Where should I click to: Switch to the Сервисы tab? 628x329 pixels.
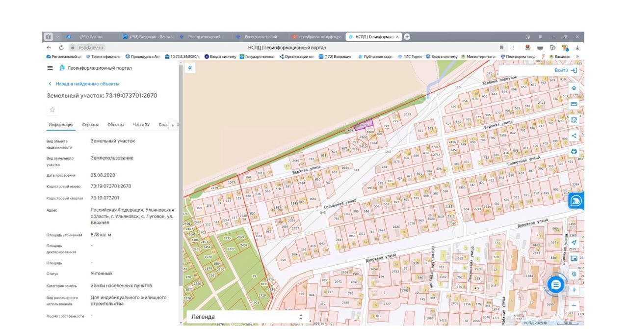pyautogui.click(x=90, y=125)
